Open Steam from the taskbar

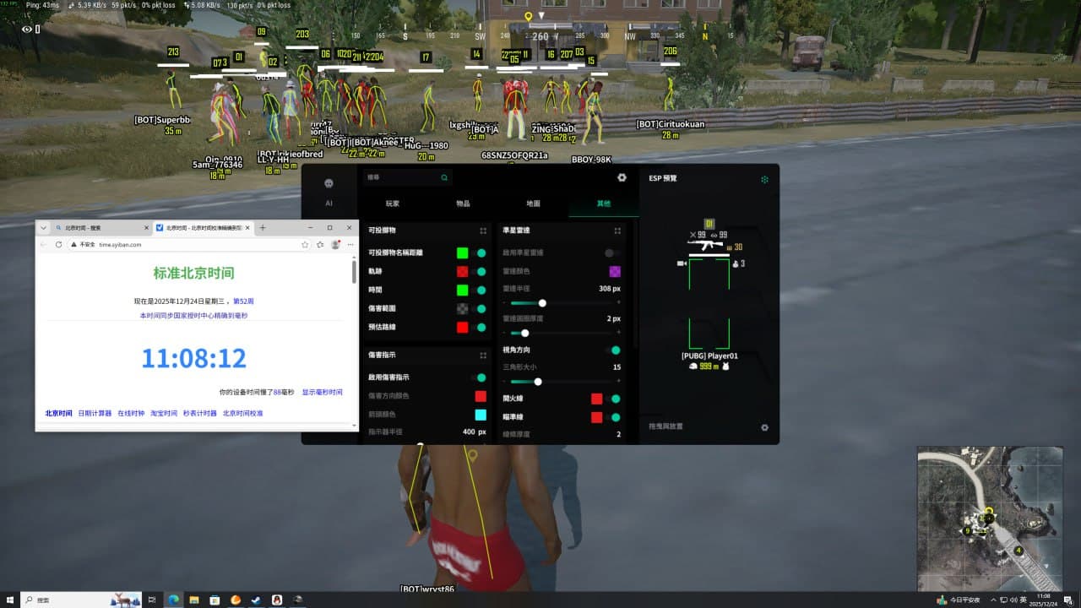pyautogui.click(x=256, y=600)
